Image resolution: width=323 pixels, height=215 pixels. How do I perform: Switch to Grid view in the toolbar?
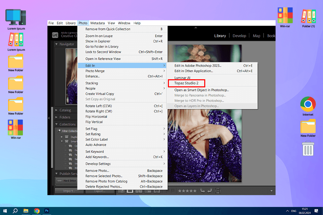(121, 191)
